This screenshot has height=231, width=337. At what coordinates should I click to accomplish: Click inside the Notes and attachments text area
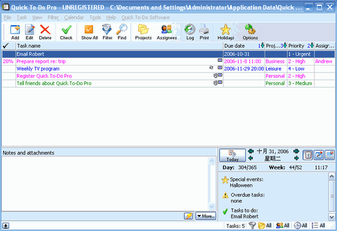105,183
